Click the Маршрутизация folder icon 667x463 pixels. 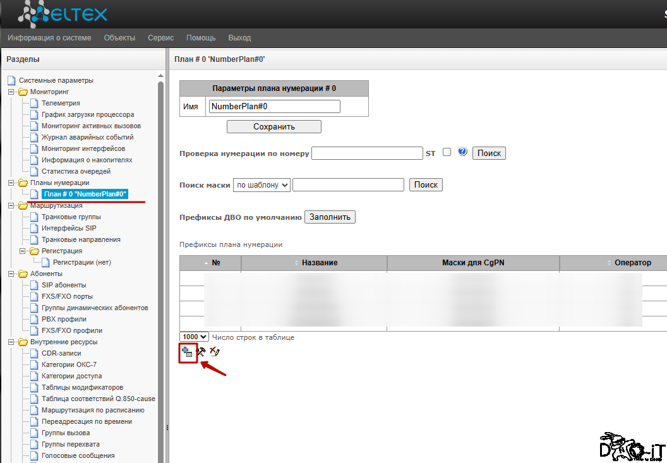tap(23, 205)
